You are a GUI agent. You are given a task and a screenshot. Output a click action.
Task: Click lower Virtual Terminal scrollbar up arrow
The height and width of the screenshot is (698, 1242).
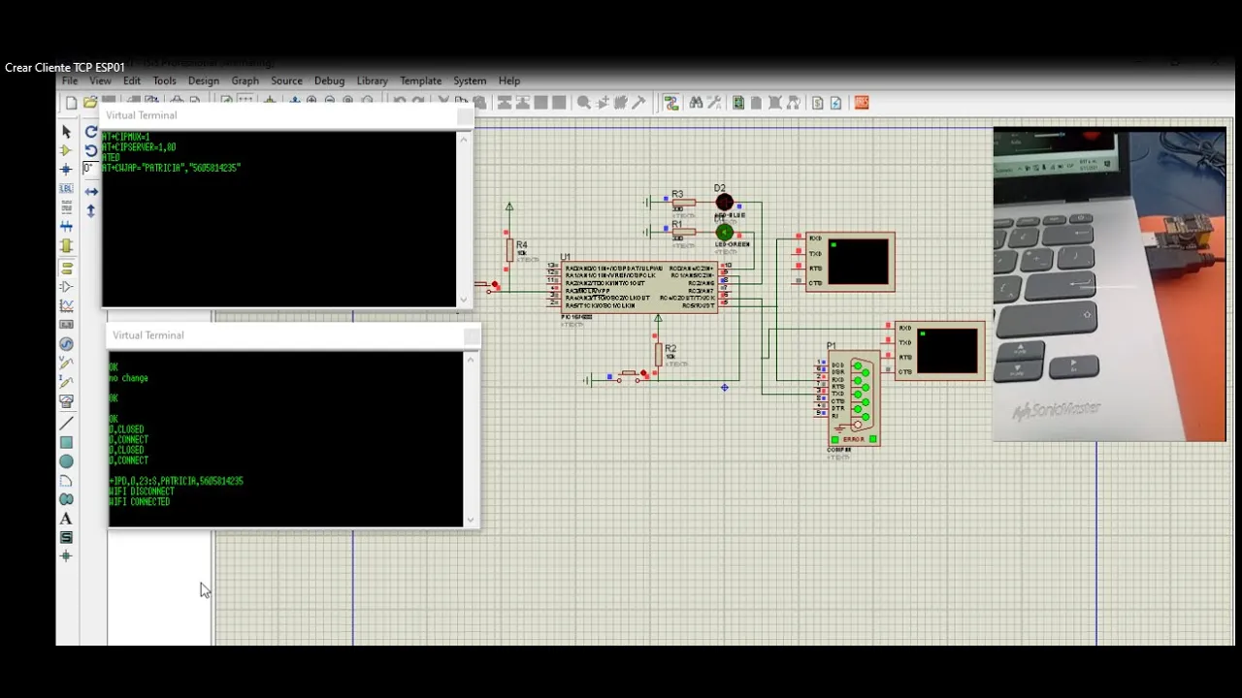pos(472,360)
